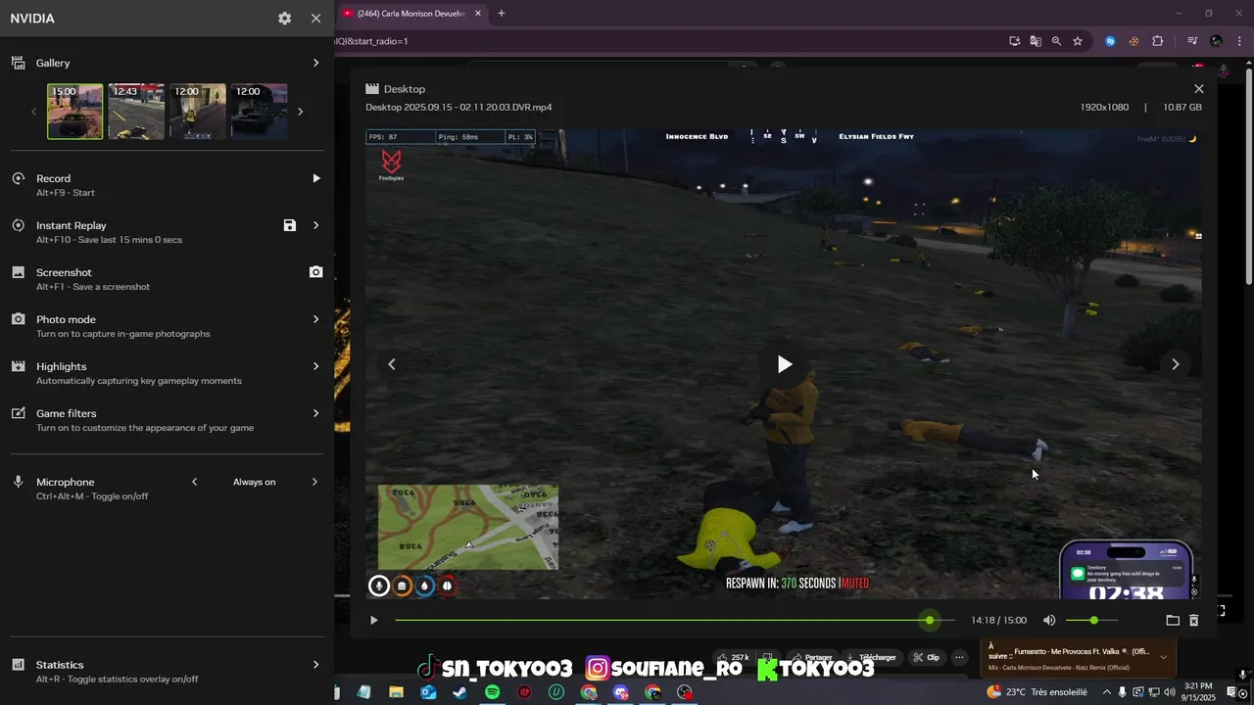The width and height of the screenshot is (1254, 705).
Task: Open Chrome media control icon
Action: click(x=1192, y=41)
